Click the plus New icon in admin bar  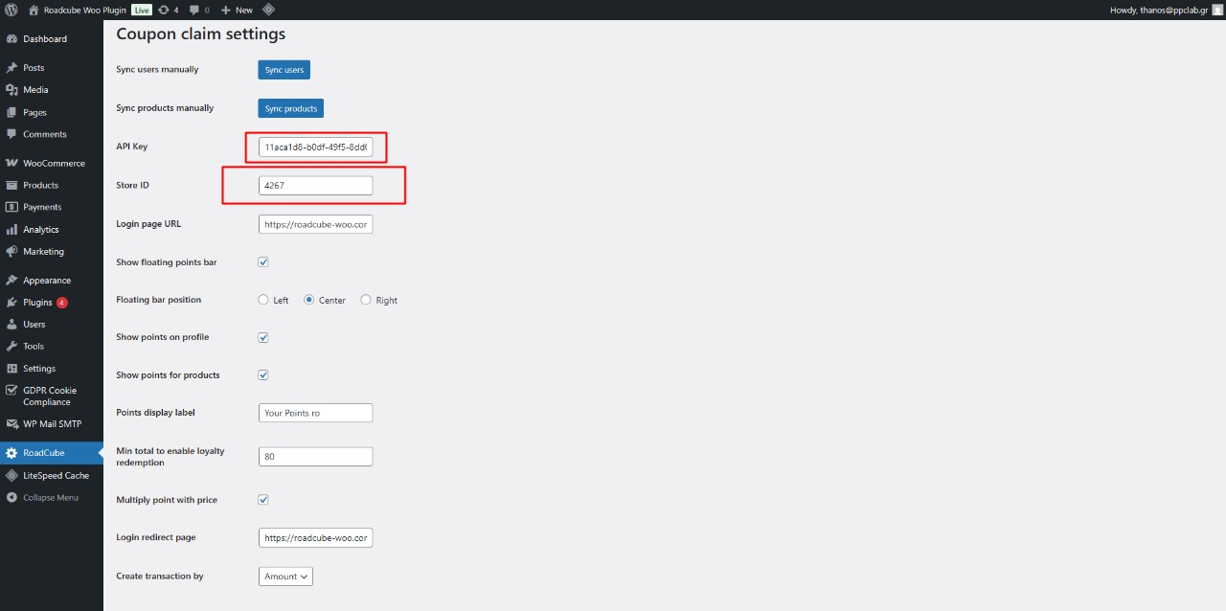point(226,10)
